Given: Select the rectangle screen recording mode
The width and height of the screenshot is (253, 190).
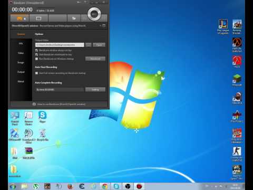Looking at the screenshot, I should 38,18.
